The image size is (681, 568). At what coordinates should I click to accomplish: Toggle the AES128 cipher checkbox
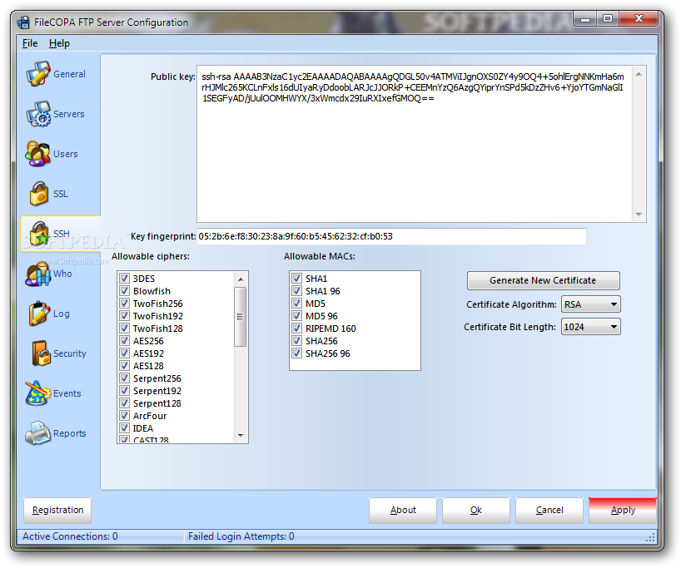[x=125, y=365]
